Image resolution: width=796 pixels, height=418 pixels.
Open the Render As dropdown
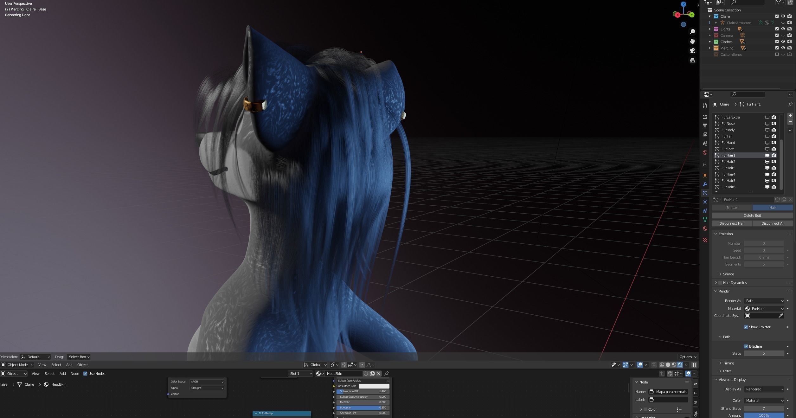[x=764, y=301]
